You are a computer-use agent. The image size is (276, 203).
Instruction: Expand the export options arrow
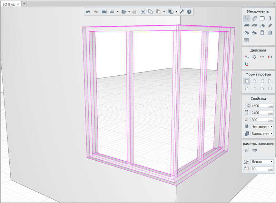click(x=129, y=12)
